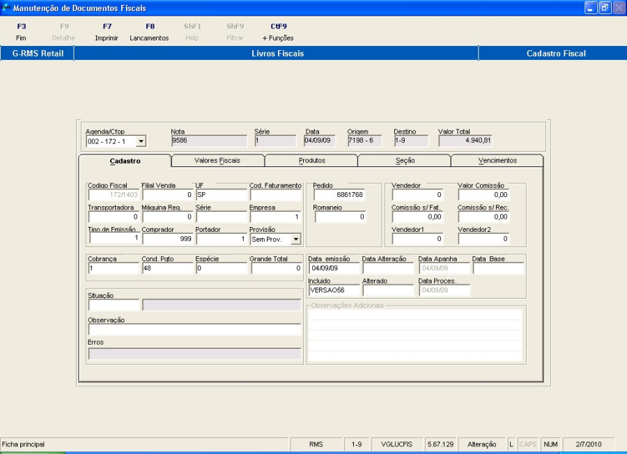Click the F7 Imprimir print button
The width and height of the screenshot is (627, 454).
[x=107, y=32]
